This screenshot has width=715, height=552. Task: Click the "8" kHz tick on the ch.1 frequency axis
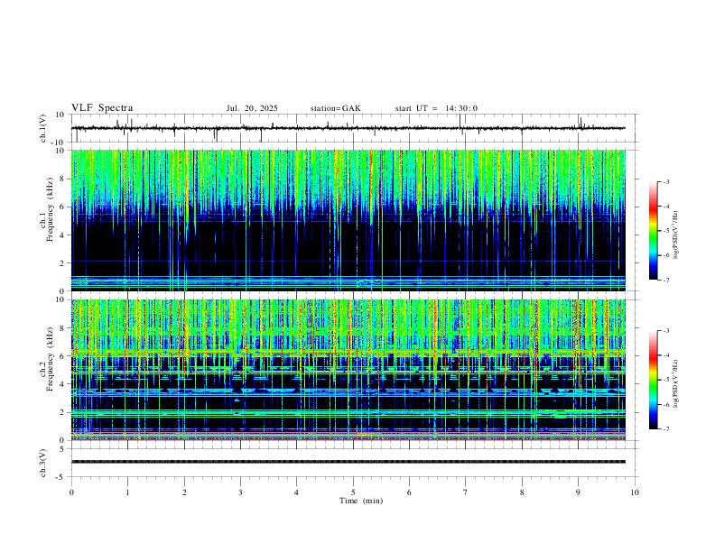(x=64, y=179)
